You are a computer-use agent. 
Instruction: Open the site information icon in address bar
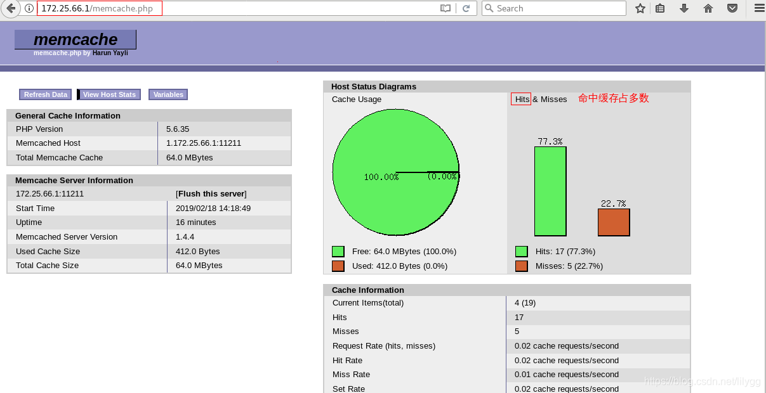coord(29,8)
